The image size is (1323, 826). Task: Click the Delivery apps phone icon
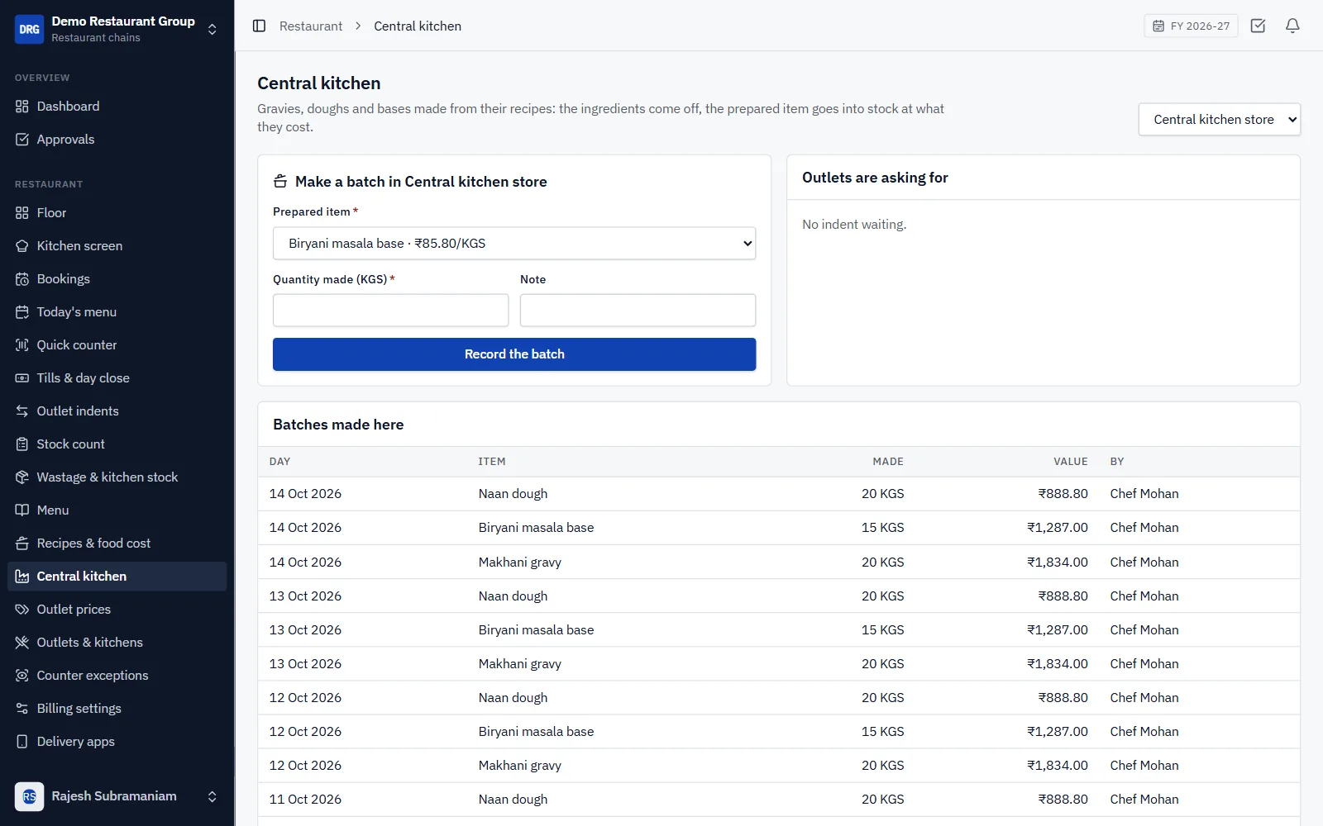tap(22, 741)
